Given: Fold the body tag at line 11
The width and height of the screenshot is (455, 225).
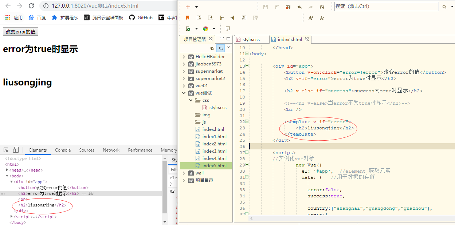Looking at the screenshot, I should pos(247,53).
